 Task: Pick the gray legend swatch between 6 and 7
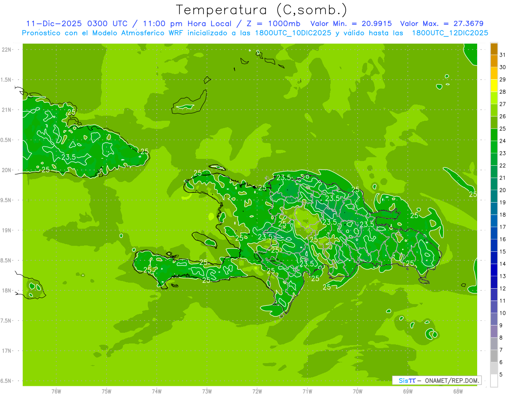[x=494, y=356]
